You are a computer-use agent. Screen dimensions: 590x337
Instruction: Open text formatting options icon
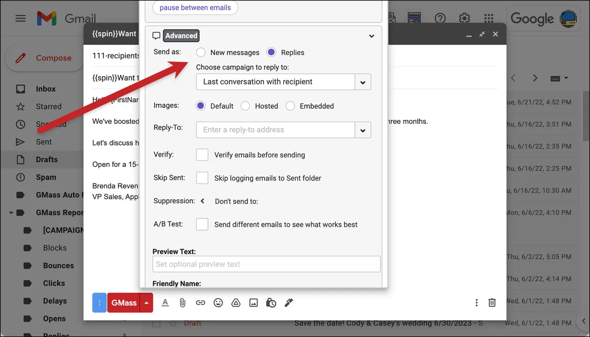(x=165, y=303)
